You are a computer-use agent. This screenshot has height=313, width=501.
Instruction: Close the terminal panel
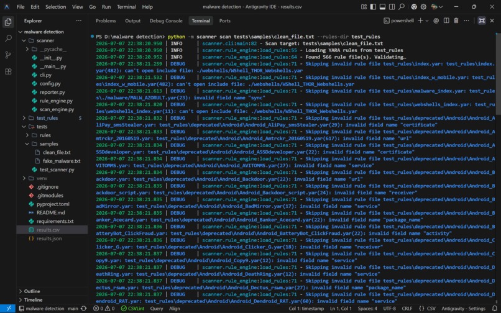(492, 20)
